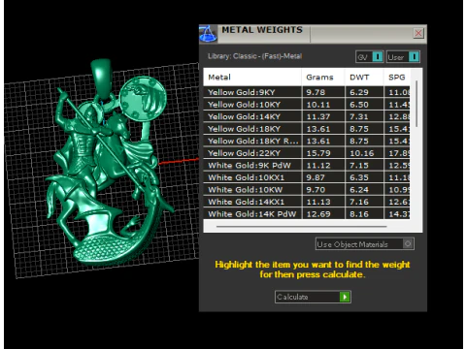466x349 pixels.
Task: Click the Calculate button
Action: (313, 297)
